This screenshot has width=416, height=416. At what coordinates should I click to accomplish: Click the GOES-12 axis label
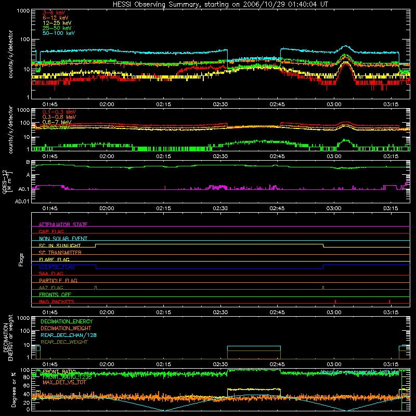click(x=7, y=181)
